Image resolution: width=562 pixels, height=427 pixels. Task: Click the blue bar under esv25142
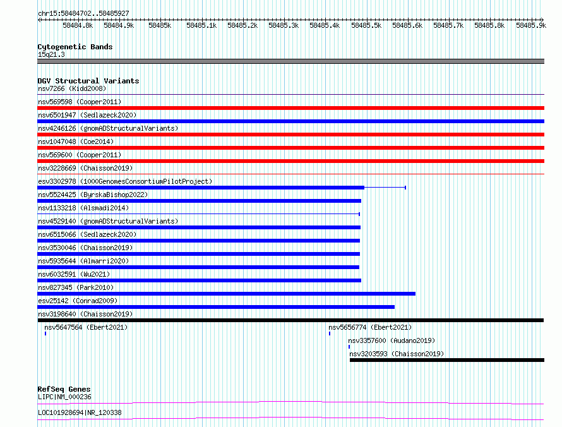coord(216,307)
